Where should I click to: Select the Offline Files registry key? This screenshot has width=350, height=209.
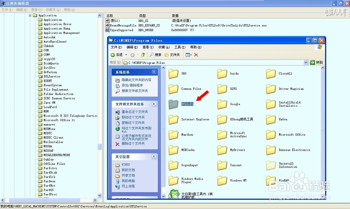click(54, 164)
